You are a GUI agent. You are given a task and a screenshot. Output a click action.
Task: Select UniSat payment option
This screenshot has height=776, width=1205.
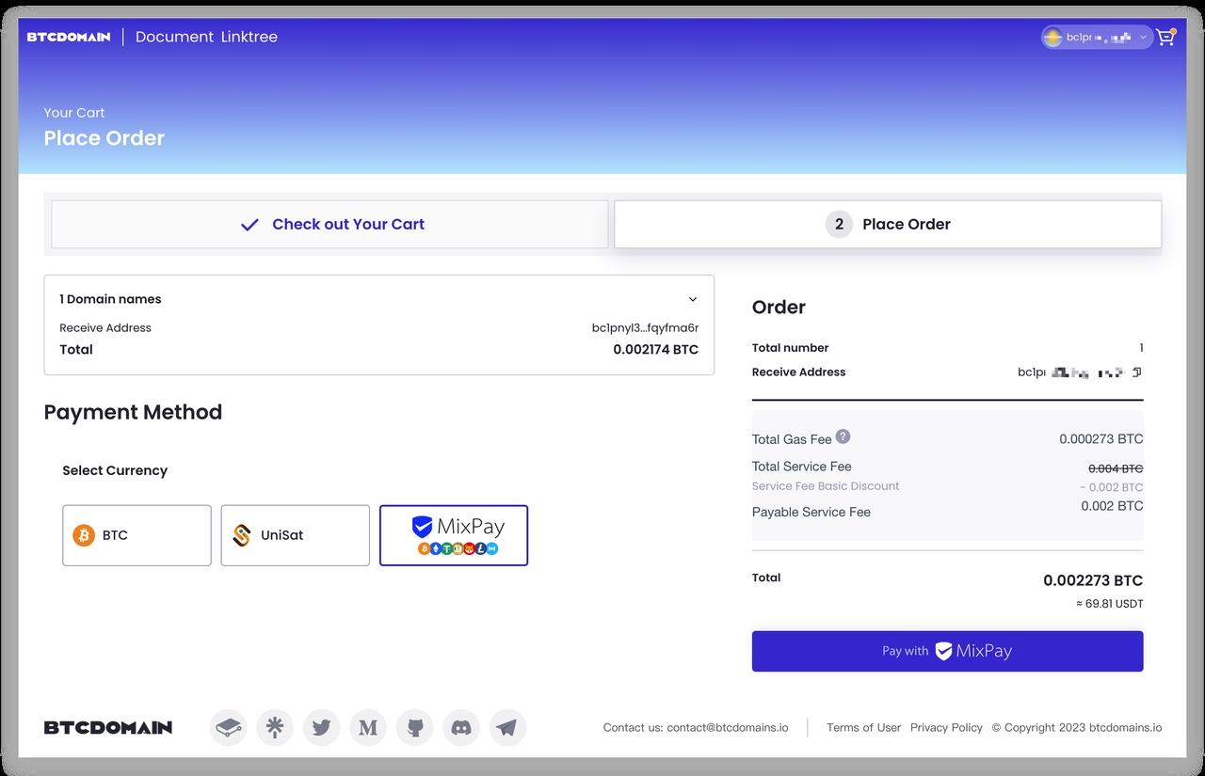click(x=295, y=535)
